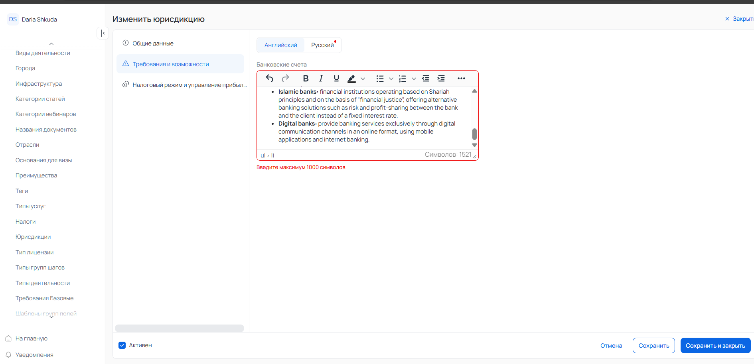Viewport: 754px width, 364px height.
Task: Open Требования Базовые in sidebar
Action: point(44,298)
